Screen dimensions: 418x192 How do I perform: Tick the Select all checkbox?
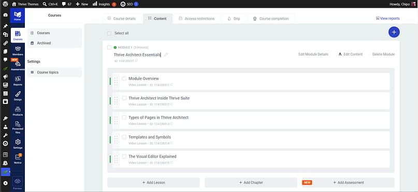(109, 33)
